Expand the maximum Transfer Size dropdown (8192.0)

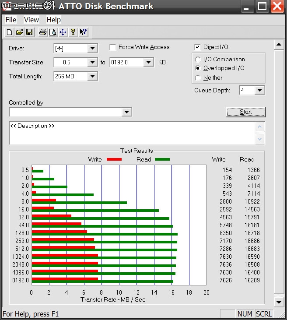[148, 62]
